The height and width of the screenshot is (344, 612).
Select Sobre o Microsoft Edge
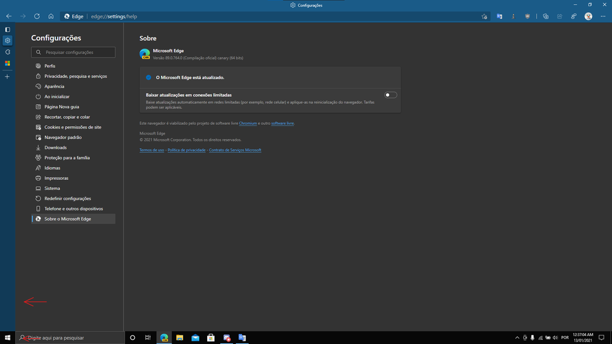[74, 219]
